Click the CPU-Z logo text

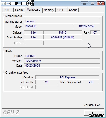coord(11,113)
